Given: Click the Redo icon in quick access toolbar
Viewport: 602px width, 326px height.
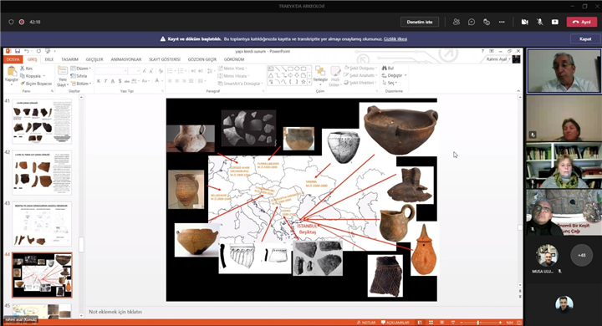Looking at the screenshot, I should coord(38,51).
